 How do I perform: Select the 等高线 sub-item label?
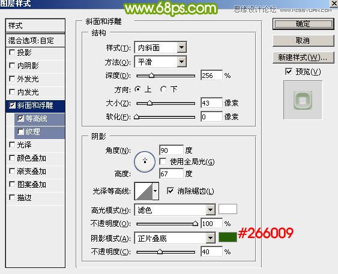pos(36,118)
